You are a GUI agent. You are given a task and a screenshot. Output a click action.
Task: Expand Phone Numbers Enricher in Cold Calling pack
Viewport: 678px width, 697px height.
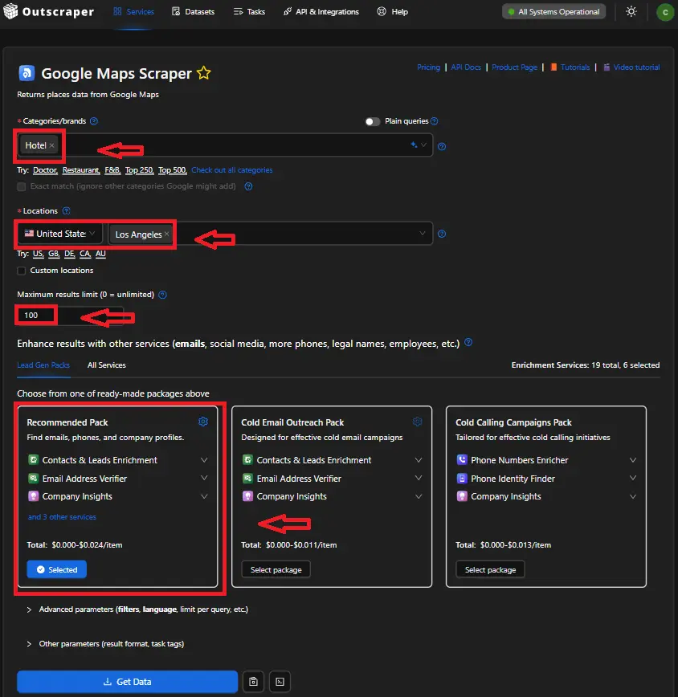[x=633, y=460]
